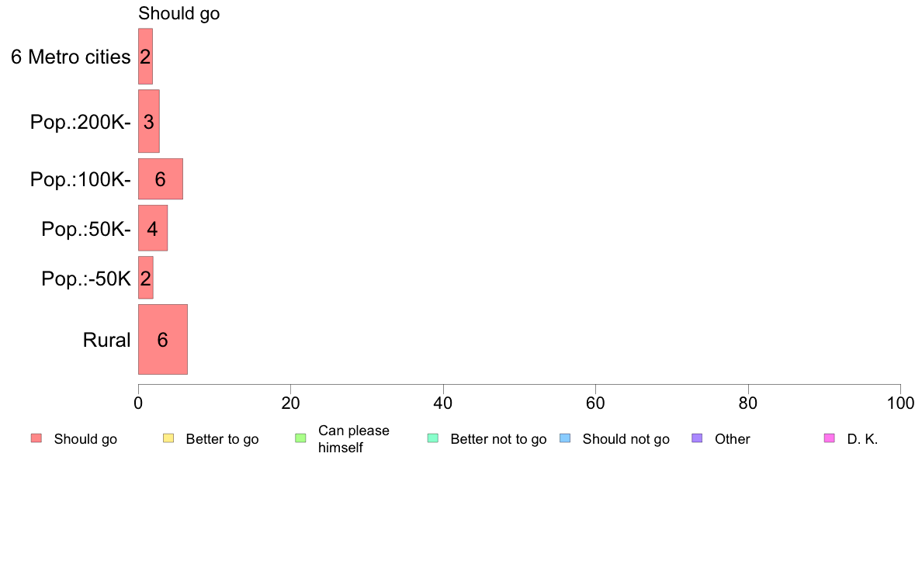Click the pink D. K. legend swatch
The image size is (922, 571).
click(830, 438)
